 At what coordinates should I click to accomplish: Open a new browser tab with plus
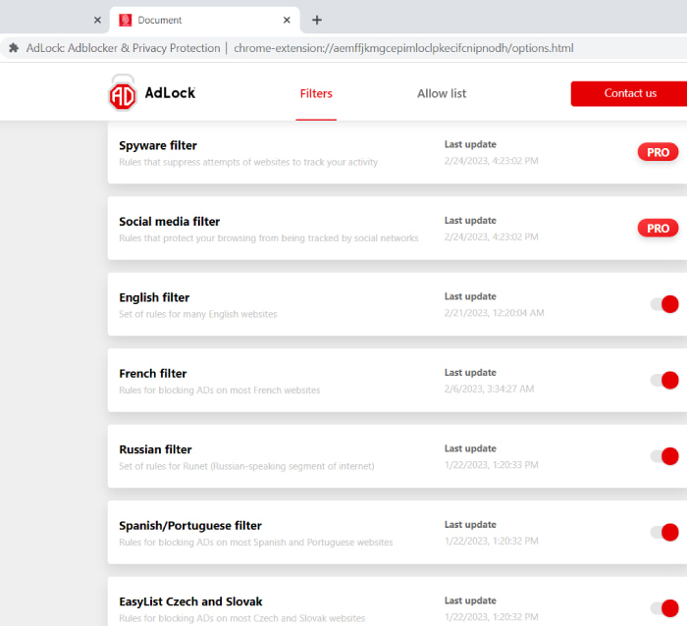[317, 21]
